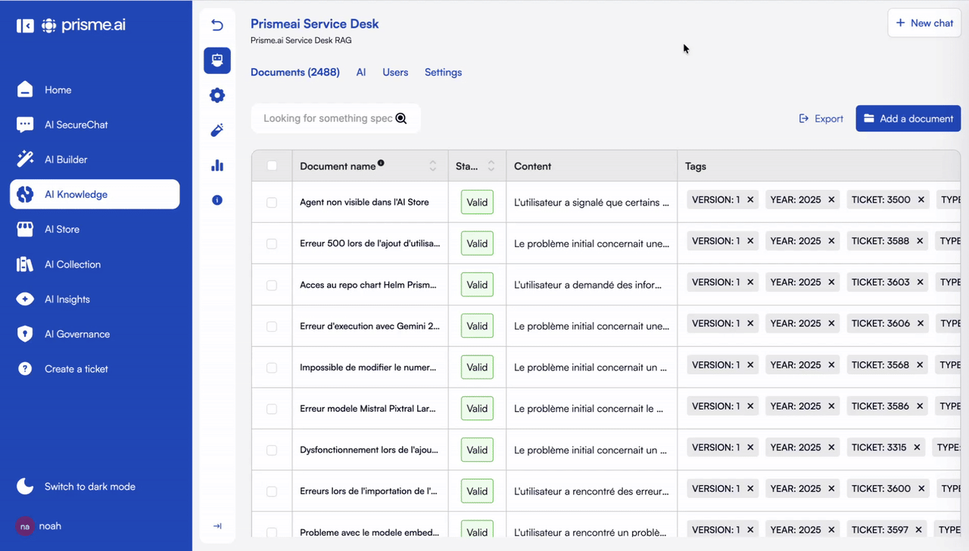Open the Settings tab
The image size is (969, 551).
(443, 72)
